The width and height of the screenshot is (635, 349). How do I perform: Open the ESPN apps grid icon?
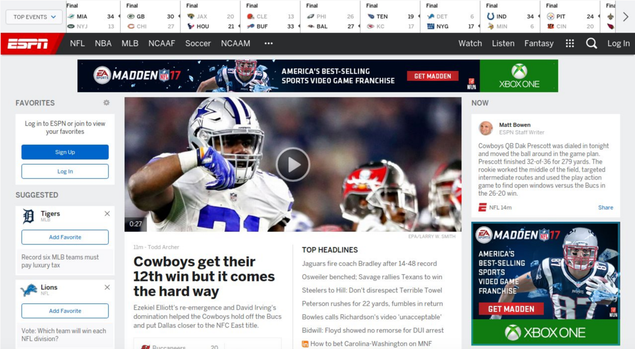tap(570, 43)
